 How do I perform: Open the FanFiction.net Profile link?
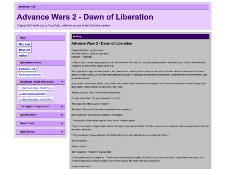click(30, 75)
